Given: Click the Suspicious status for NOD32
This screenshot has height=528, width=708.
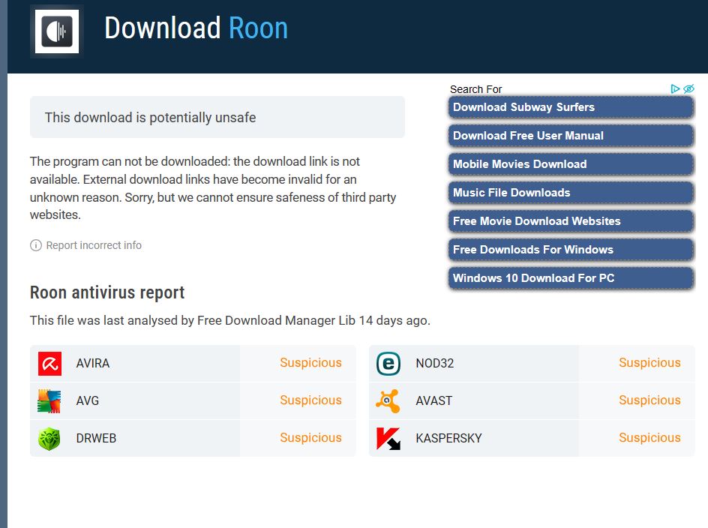Looking at the screenshot, I should click(649, 363).
